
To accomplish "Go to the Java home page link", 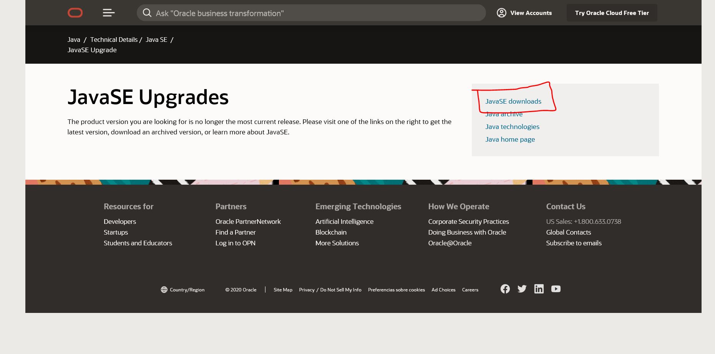I will pyautogui.click(x=510, y=139).
